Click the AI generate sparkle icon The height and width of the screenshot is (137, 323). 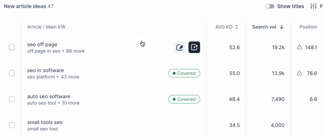194,47
